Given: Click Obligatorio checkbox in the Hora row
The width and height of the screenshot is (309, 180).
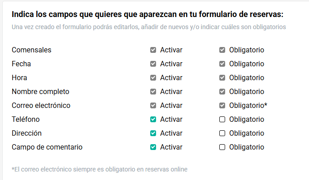Looking at the screenshot, I should coord(222,78).
